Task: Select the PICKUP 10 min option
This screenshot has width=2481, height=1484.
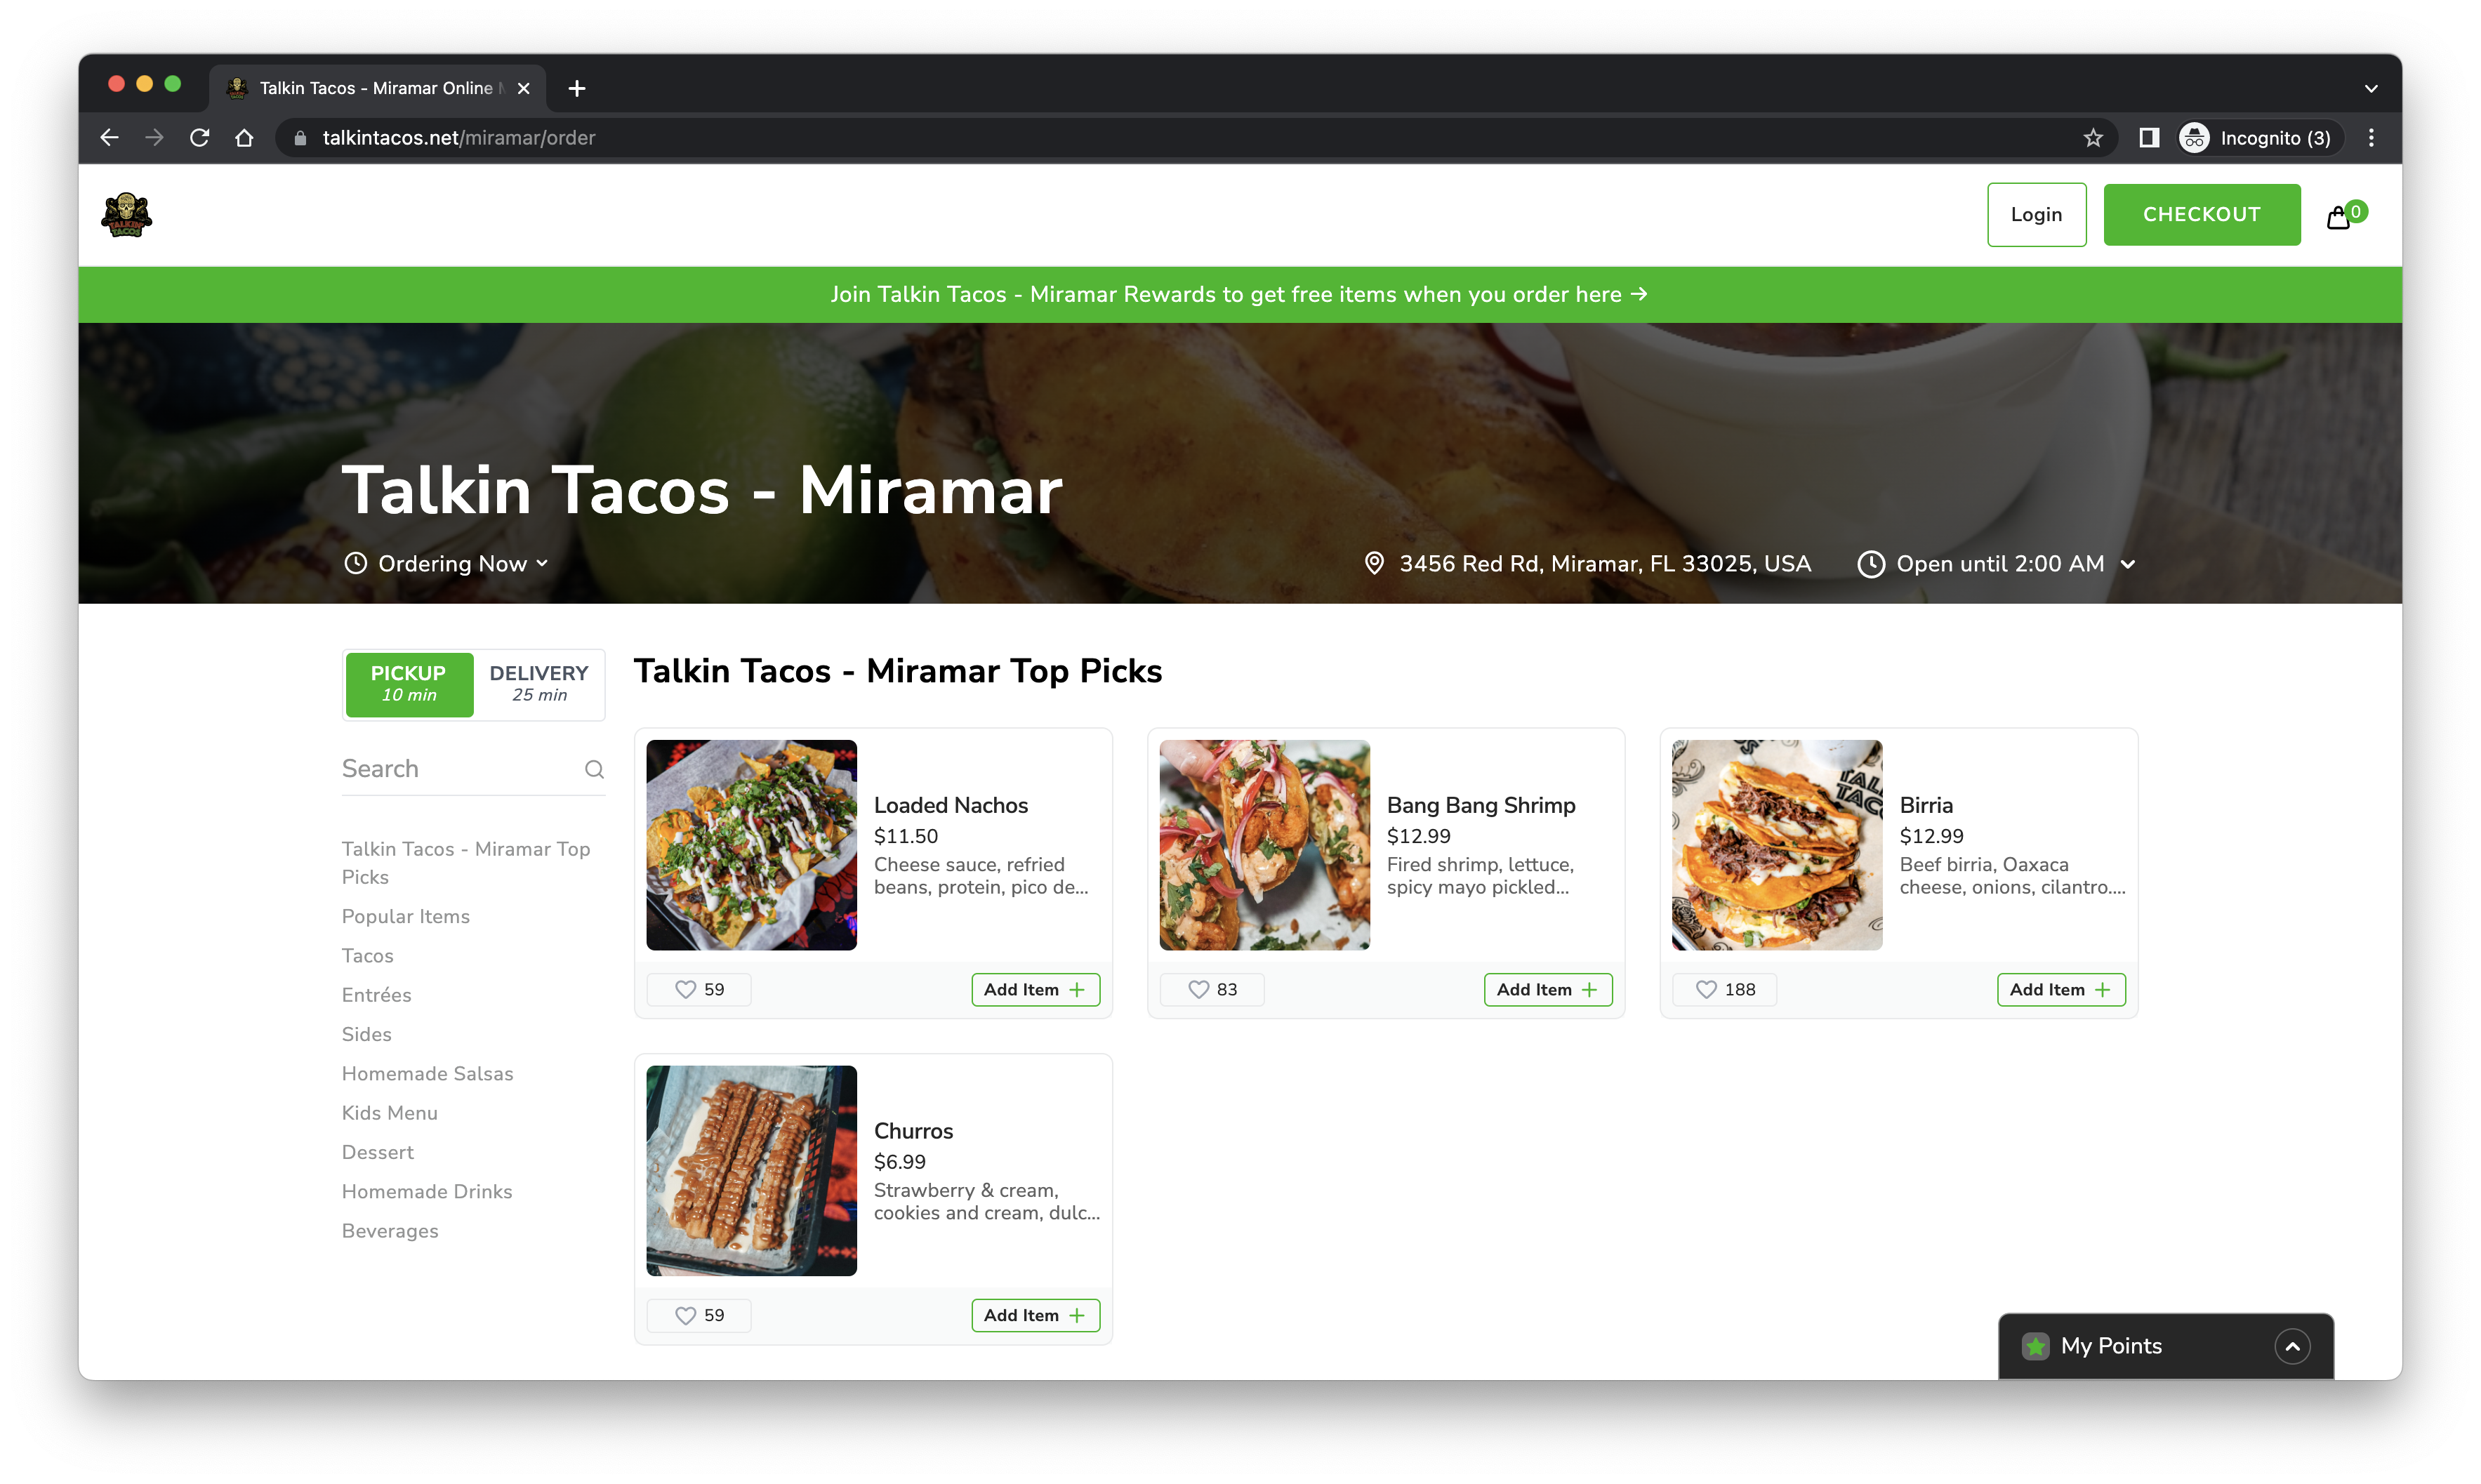Action: point(409,684)
